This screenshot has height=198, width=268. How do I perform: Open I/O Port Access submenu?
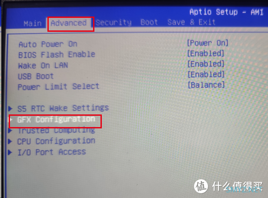coord(52,152)
